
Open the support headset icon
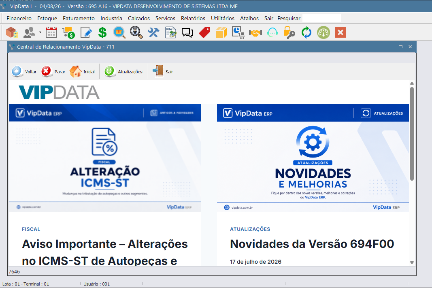(x=272, y=32)
